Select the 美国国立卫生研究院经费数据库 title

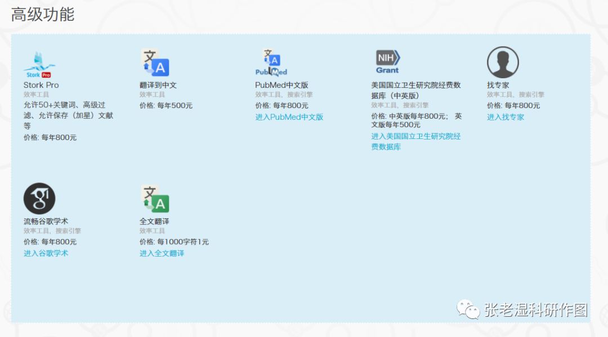point(415,90)
